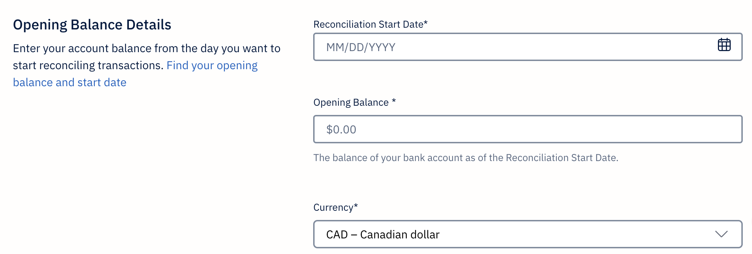The image size is (752, 254).
Task: Click the Currency dropdown chevron arrow
Action: tap(721, 234)
